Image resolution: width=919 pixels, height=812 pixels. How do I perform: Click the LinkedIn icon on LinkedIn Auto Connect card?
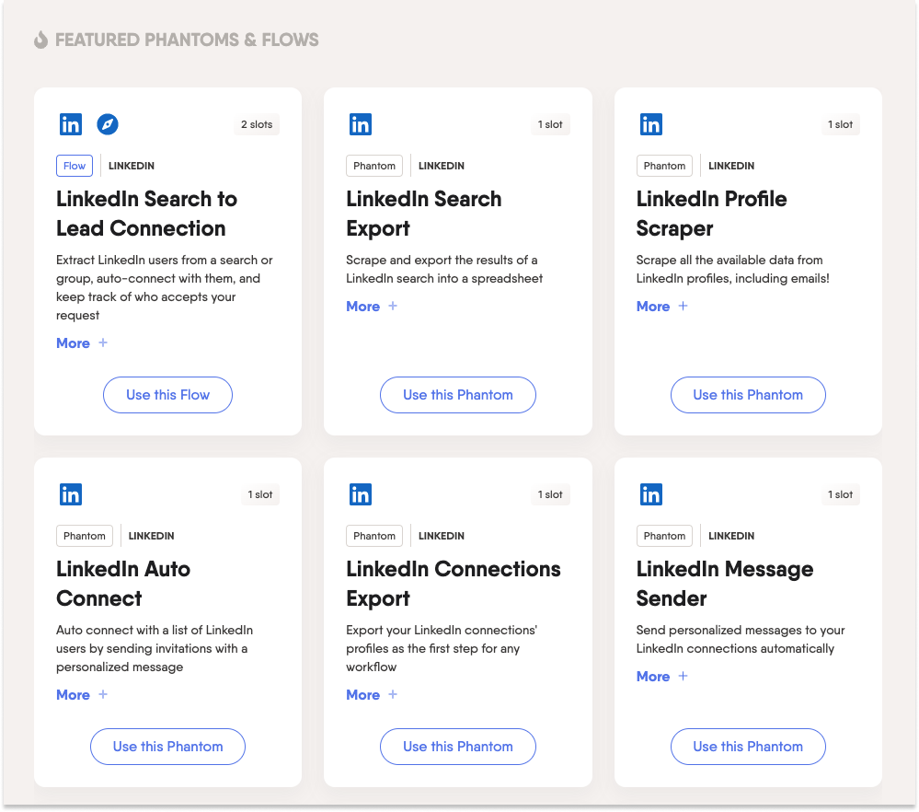click(70, 493)
